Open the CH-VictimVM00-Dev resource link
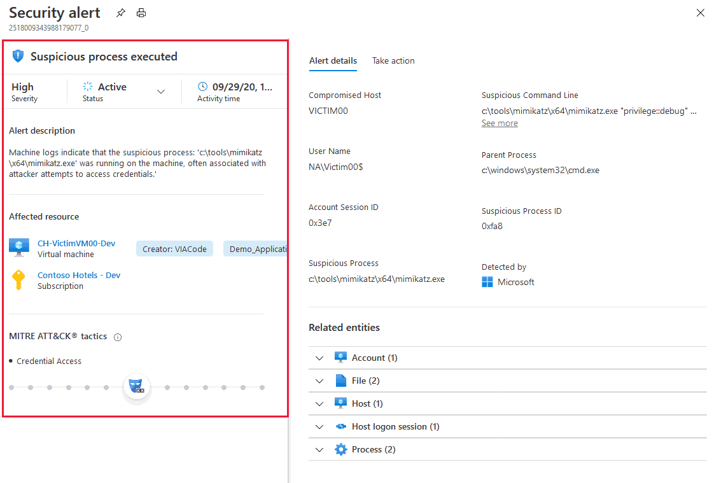The height and width of the screenshot is (483, 712). pyautogui.click(x=76, y=243)
